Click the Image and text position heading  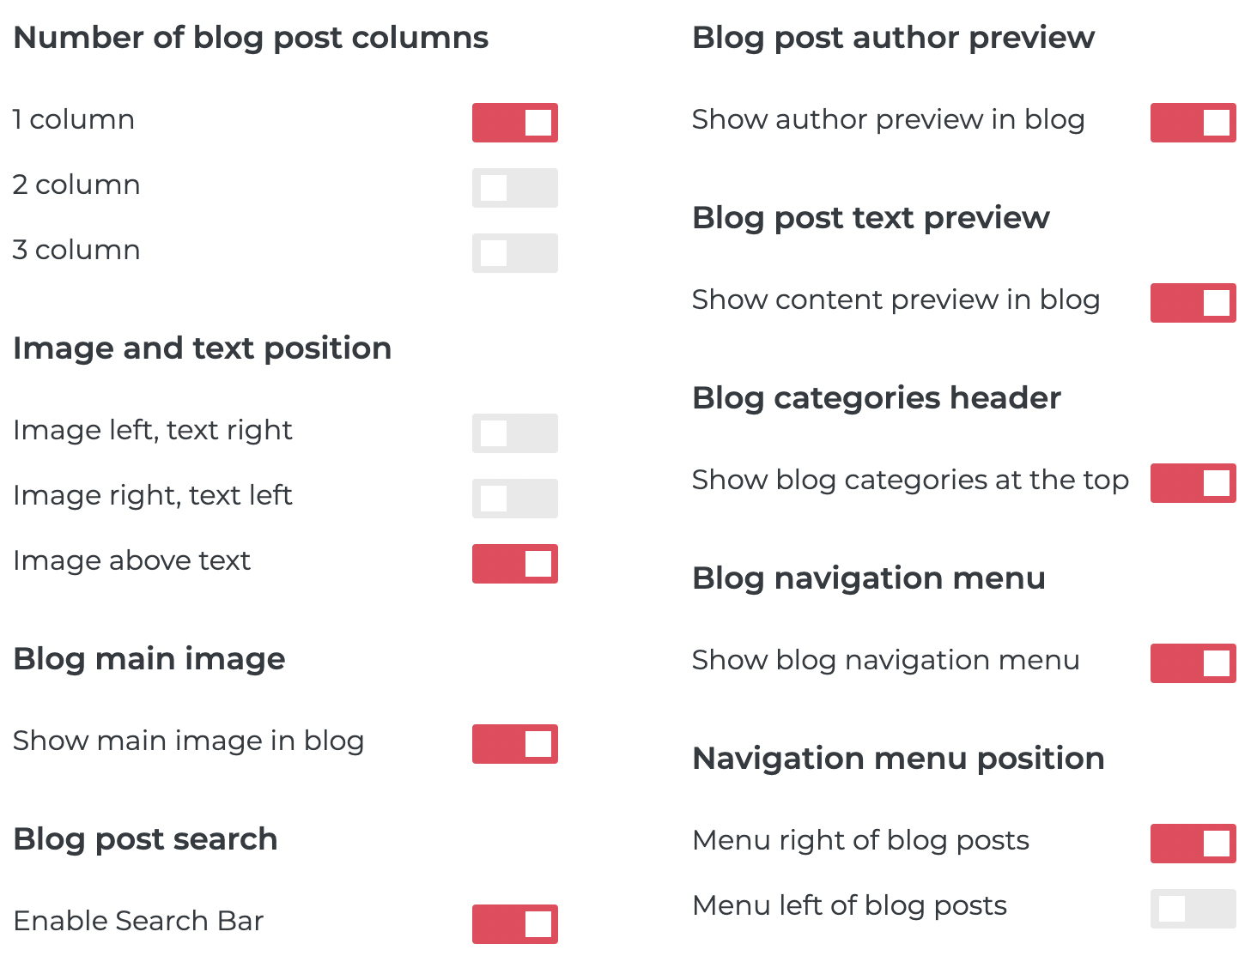203,349
